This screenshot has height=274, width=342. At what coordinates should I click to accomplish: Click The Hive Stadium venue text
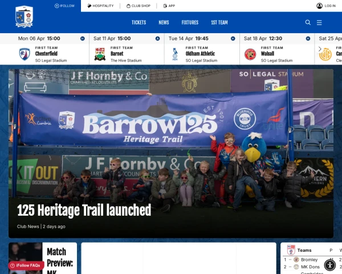[x=126, y=61]
